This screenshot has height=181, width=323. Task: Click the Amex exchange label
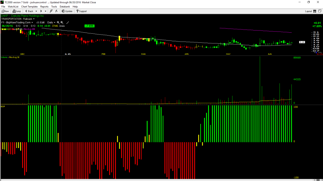[x=62, y=26]
